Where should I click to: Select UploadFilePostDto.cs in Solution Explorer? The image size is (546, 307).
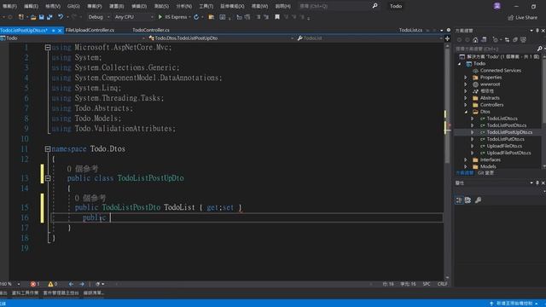[508, 153]
